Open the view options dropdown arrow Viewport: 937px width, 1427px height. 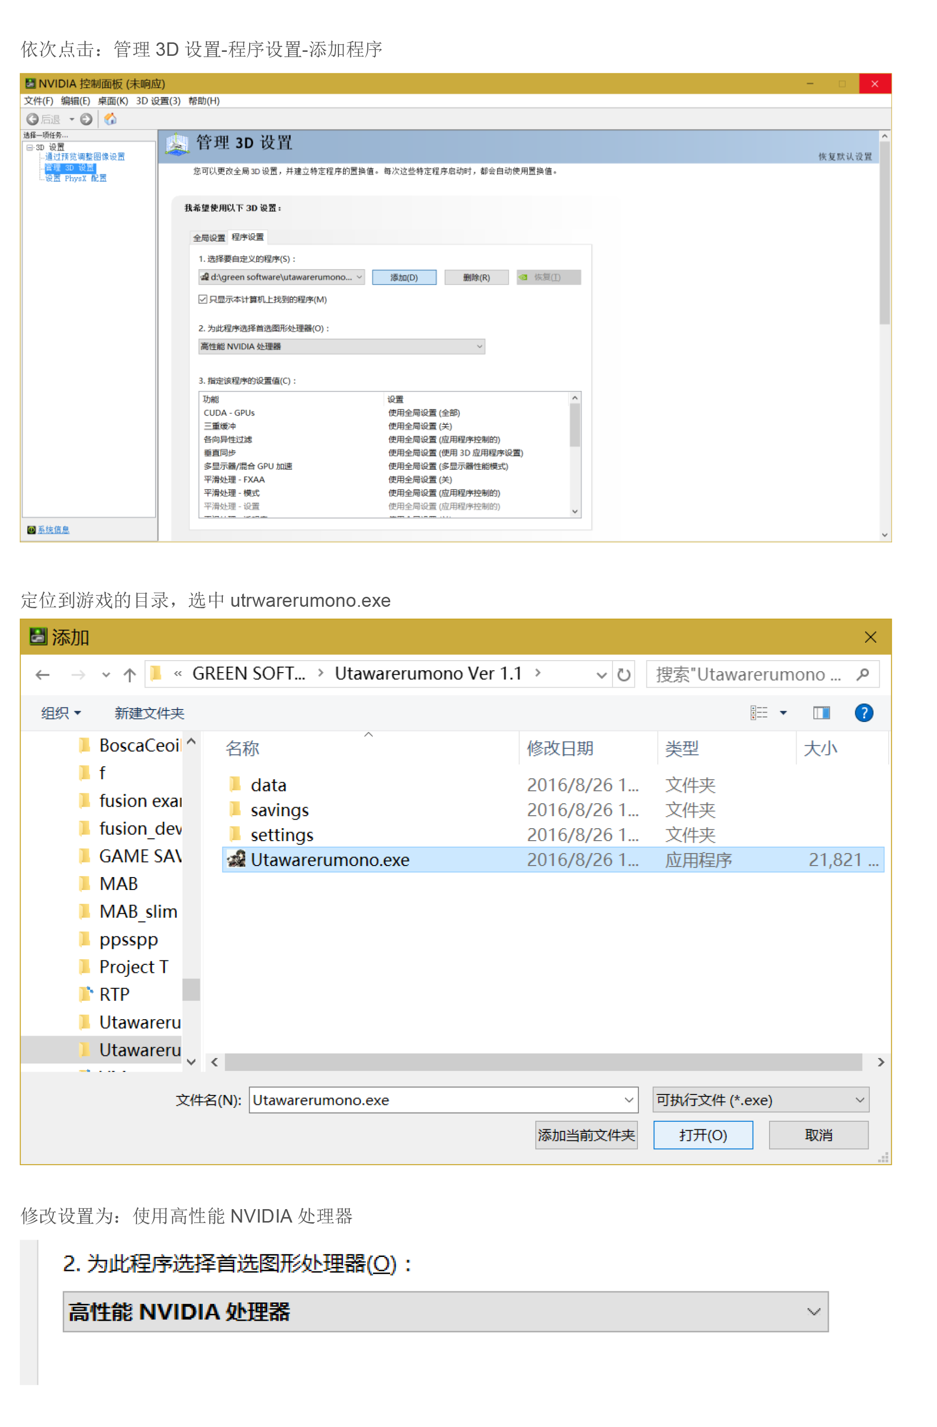coord(783,713)
